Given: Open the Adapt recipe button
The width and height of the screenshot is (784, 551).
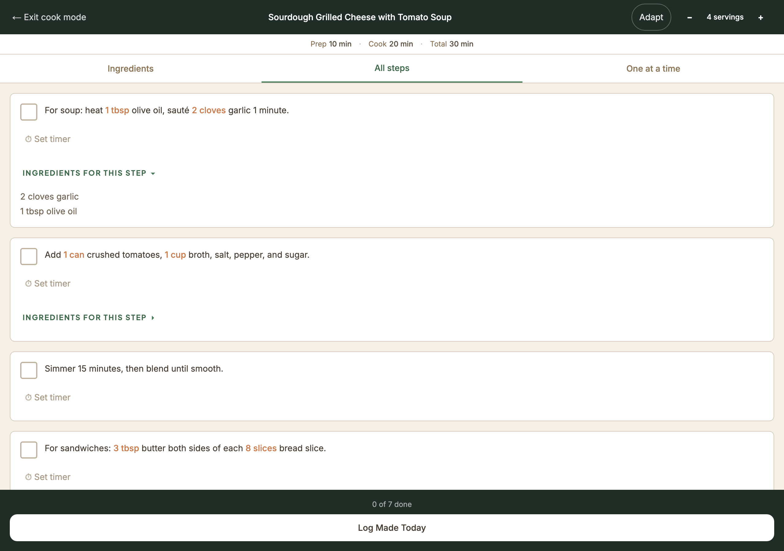Looking at the screenshot, I should click(651, 17).
